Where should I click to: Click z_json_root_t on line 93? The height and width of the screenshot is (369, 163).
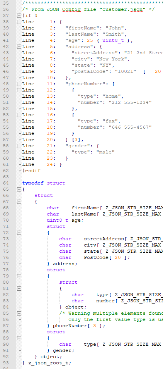click(x=48, y=363)
